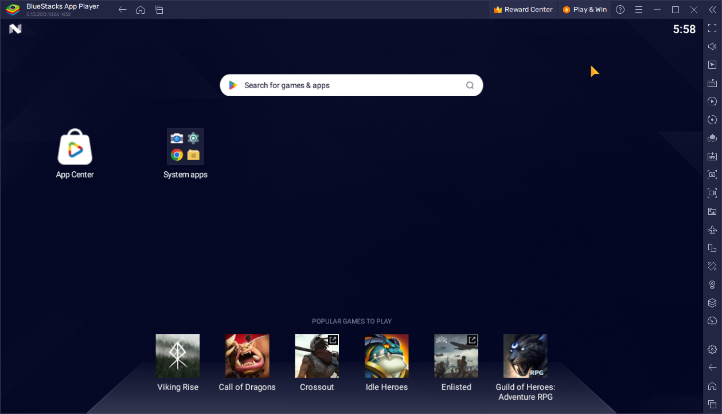Image resolution: width=722 pixels, height=414 pixels.
Task: Open the hamburger menu in the title bar
Action: [x=638, y=10]
